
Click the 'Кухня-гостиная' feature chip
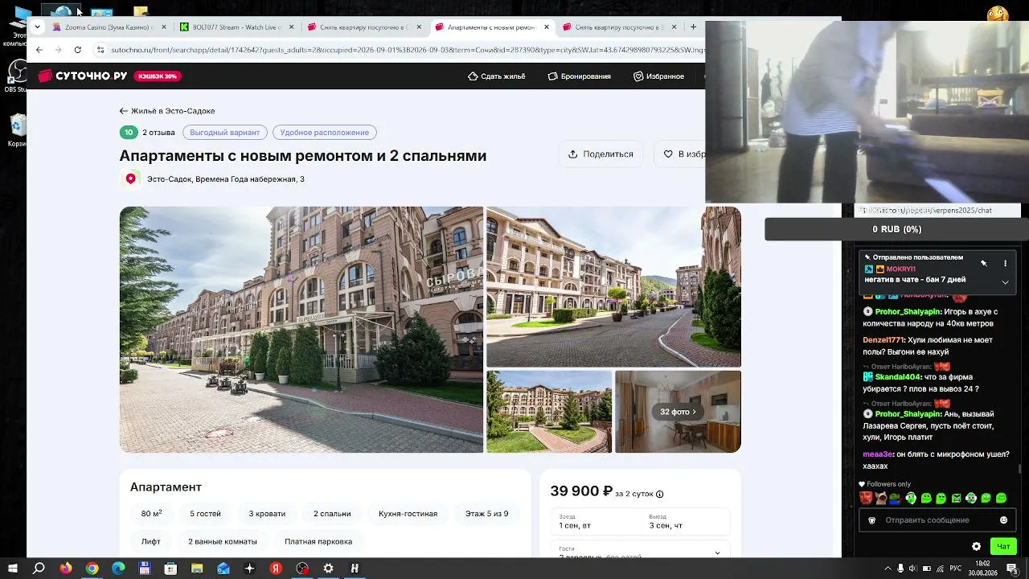click(x=408, y=514)
